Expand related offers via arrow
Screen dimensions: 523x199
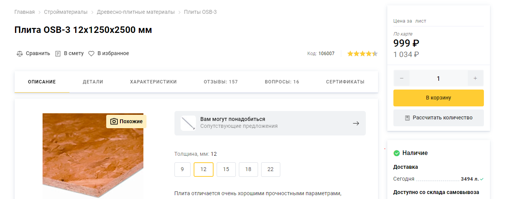pyautogui.click(x=356, y=123)
